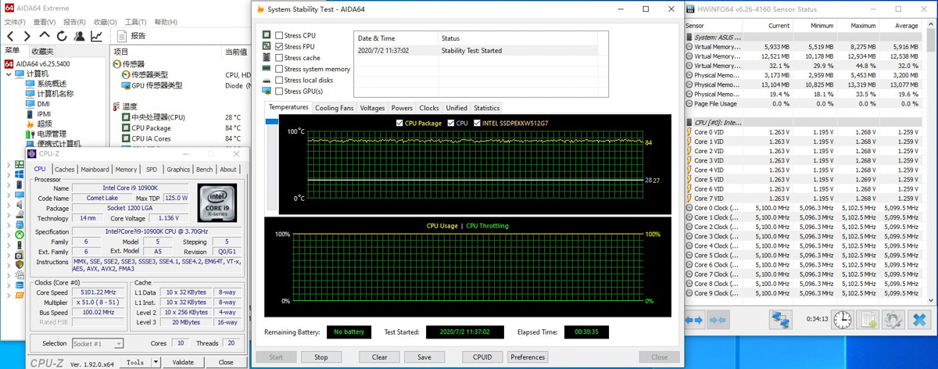This screenshot has width=938, height=369.
Task: Toggle the INTEL SSDPEKKW512G7 graph checkbox
Action: 478,124
